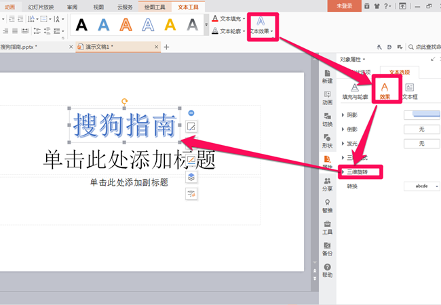Image resolution: width=441 pixels, height=305 pixels.
Task: Select the 文本选项 panel tab
Action: pos(400,72)
